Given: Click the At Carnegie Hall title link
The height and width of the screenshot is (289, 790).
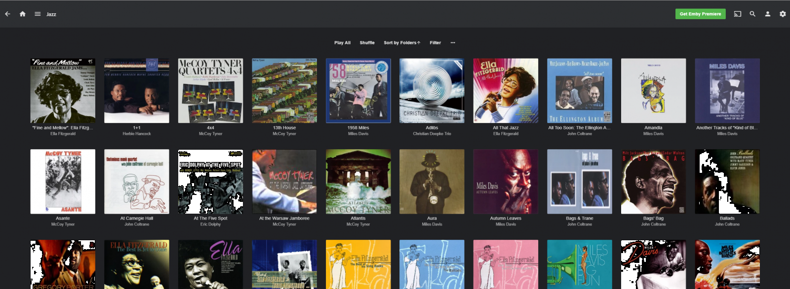Looking at the screenshot, I should click(137, 218).
